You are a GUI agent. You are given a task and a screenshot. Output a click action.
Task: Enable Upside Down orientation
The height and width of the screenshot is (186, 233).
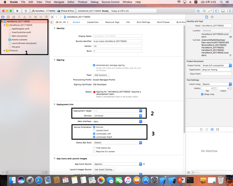[94, 130]
